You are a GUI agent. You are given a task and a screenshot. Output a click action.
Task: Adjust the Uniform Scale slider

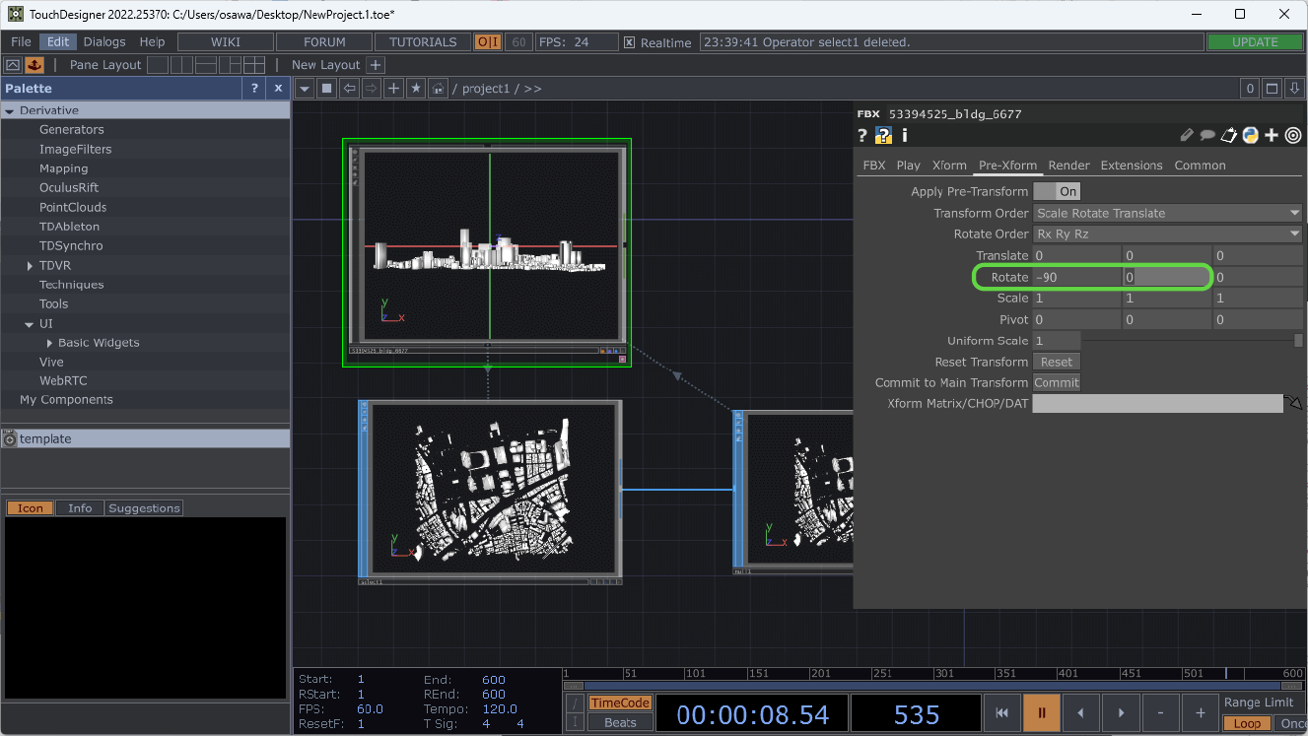point(1193,340)
